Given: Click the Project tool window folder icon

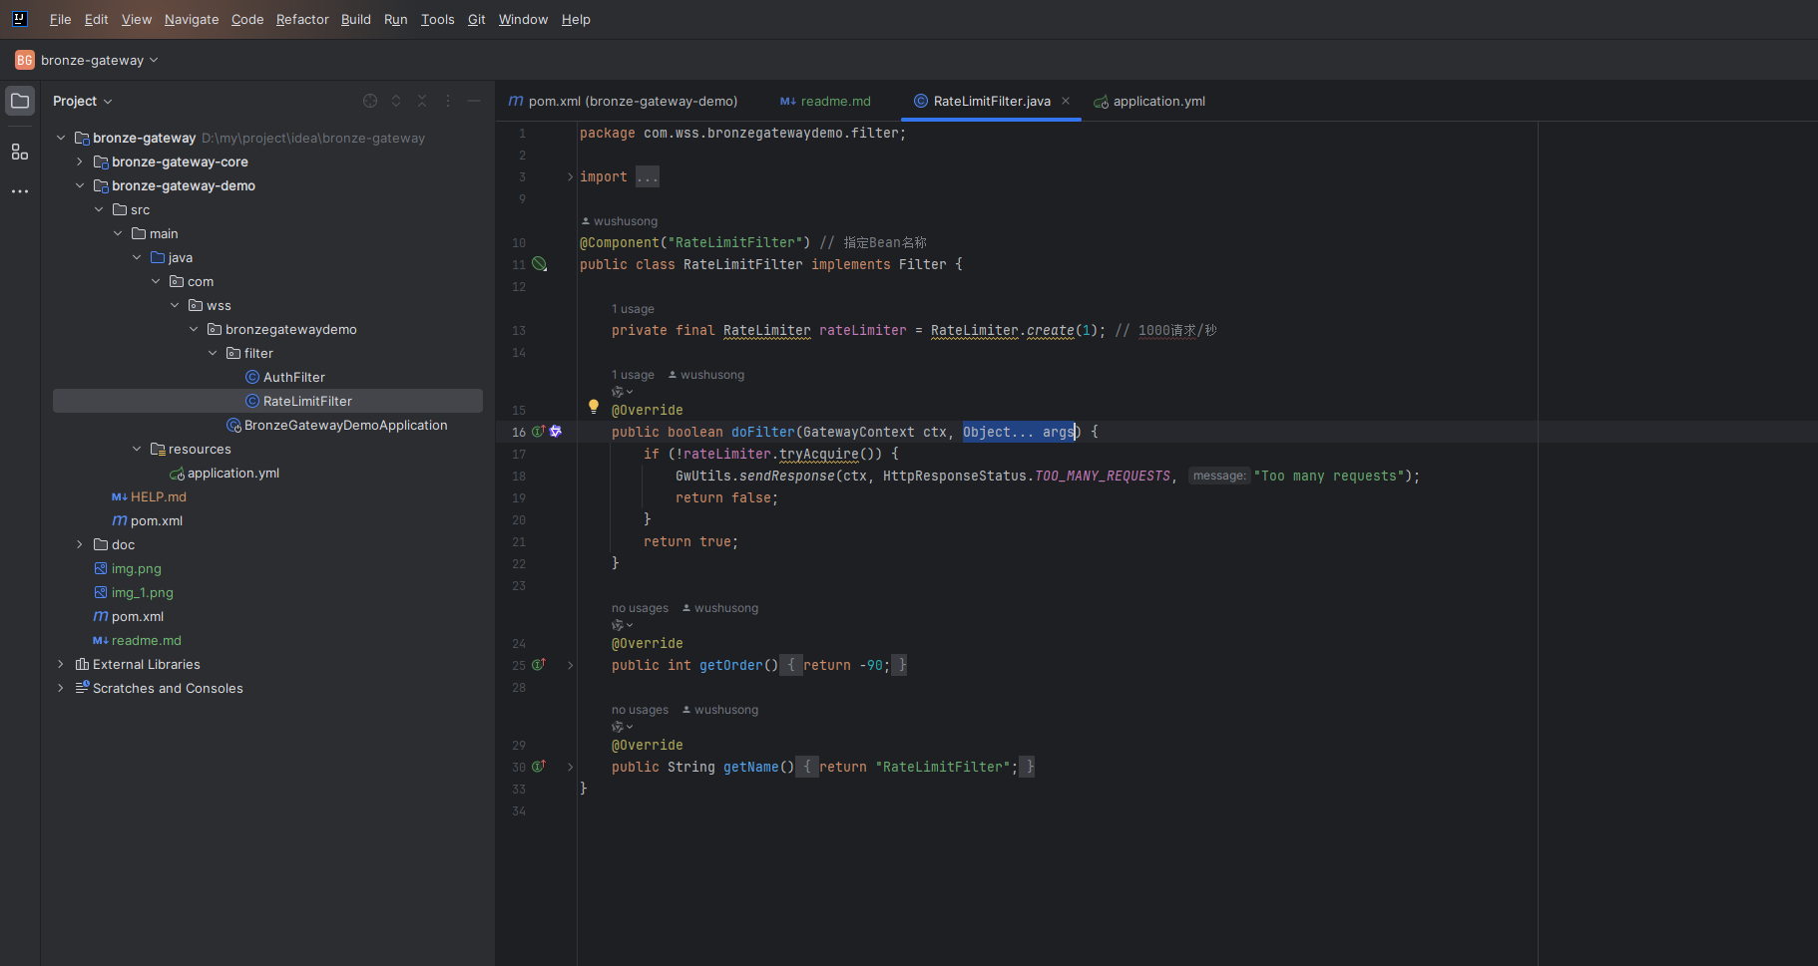Looking at the screenshot, I should coord(20,101).
